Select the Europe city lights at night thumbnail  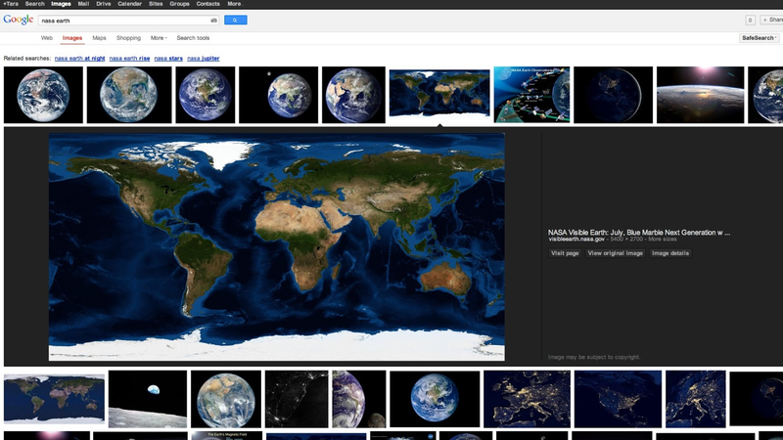527,399
